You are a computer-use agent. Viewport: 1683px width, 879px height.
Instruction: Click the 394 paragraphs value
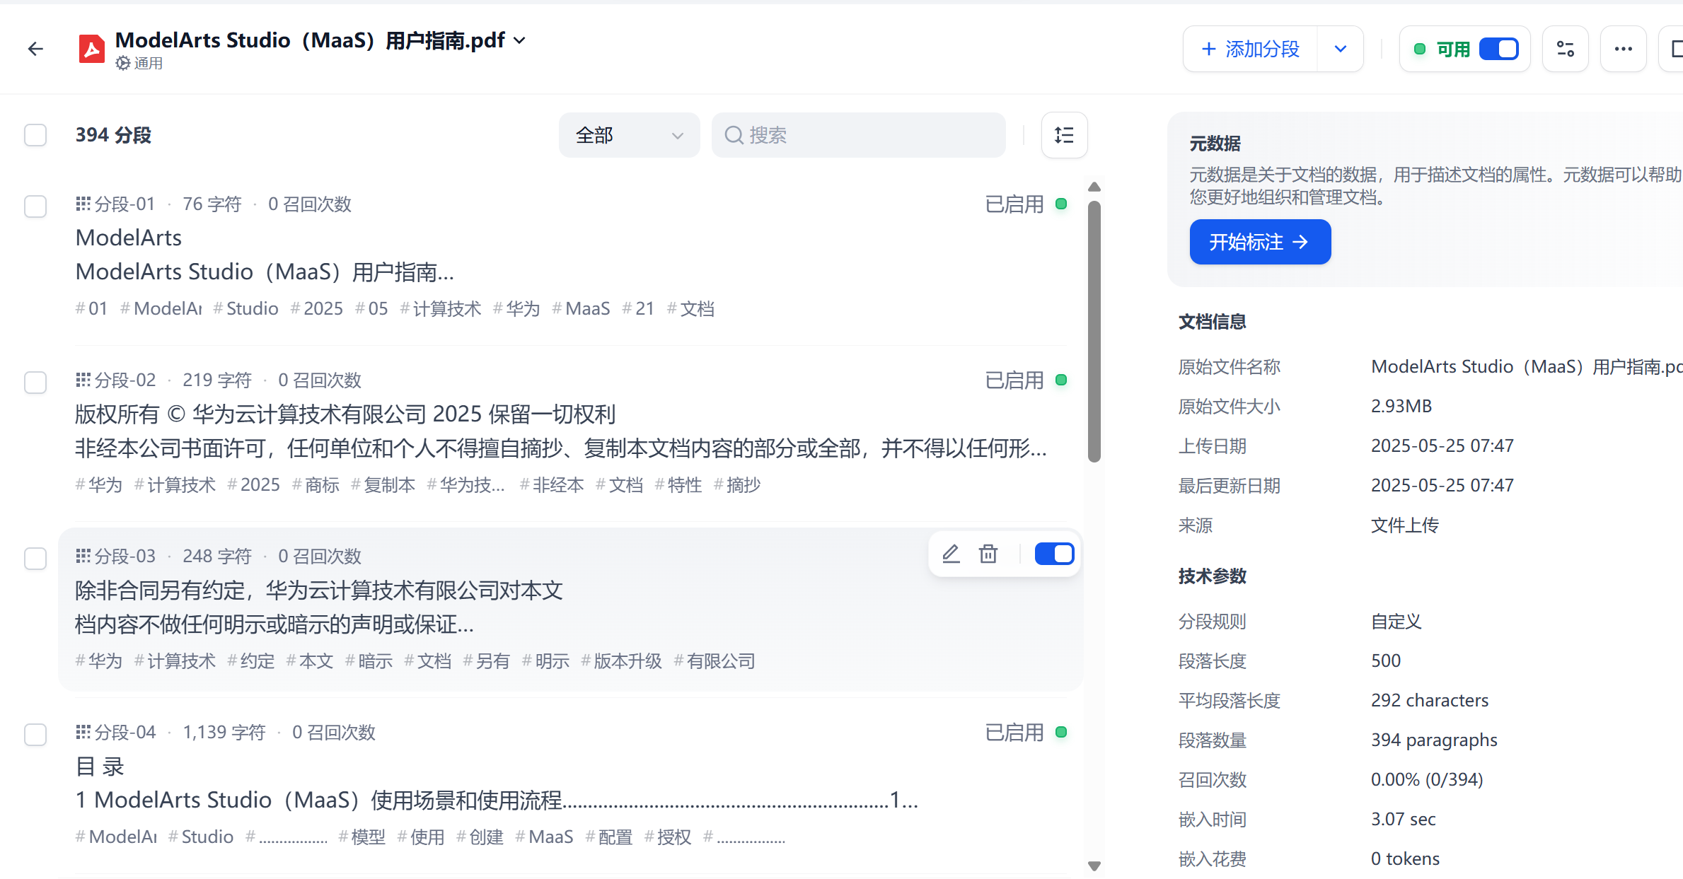pos(1434,740)
